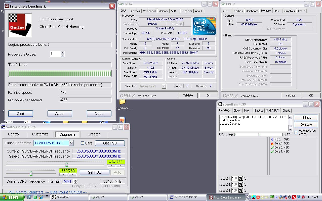Click the Minimize button inside SpeedFan panel
Screen dimensions: 322x201
click(306, 118)
